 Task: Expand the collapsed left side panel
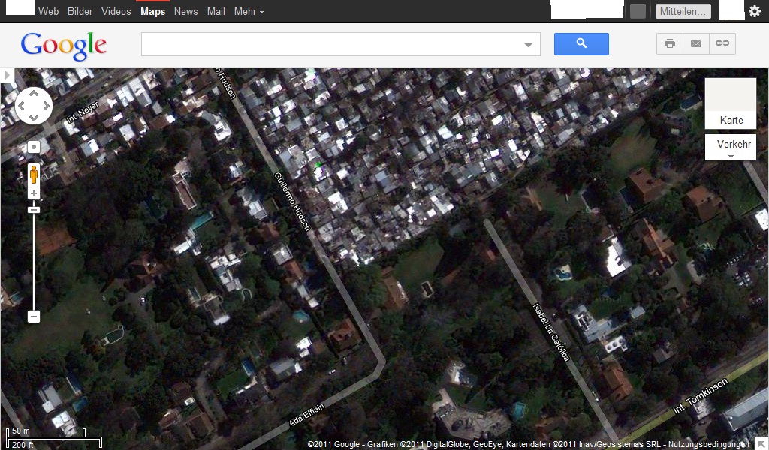pos(7,75)
